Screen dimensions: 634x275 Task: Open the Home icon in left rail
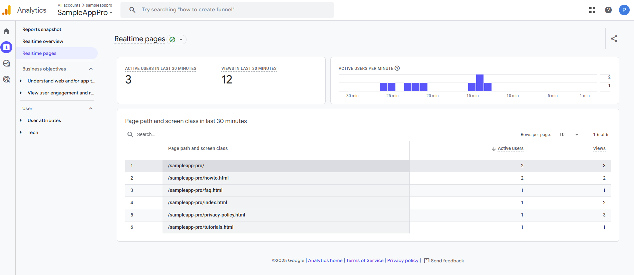[x=6, y=31]
